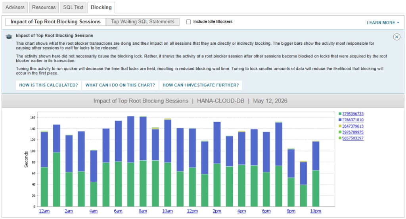Drill into the 8pm axis label
This screenshot has height=219, width=406.
(x=291, y=211)
